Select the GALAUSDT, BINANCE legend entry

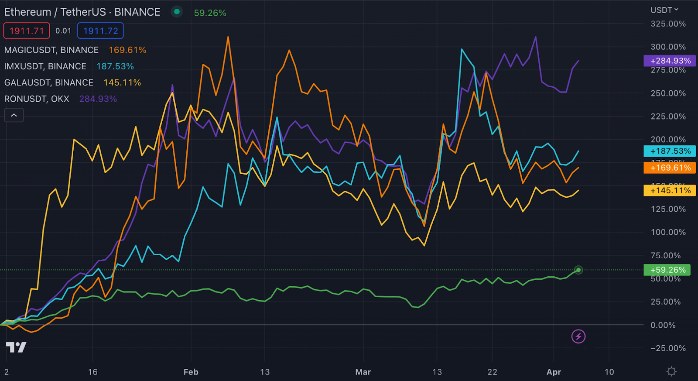tap(49, 82)
